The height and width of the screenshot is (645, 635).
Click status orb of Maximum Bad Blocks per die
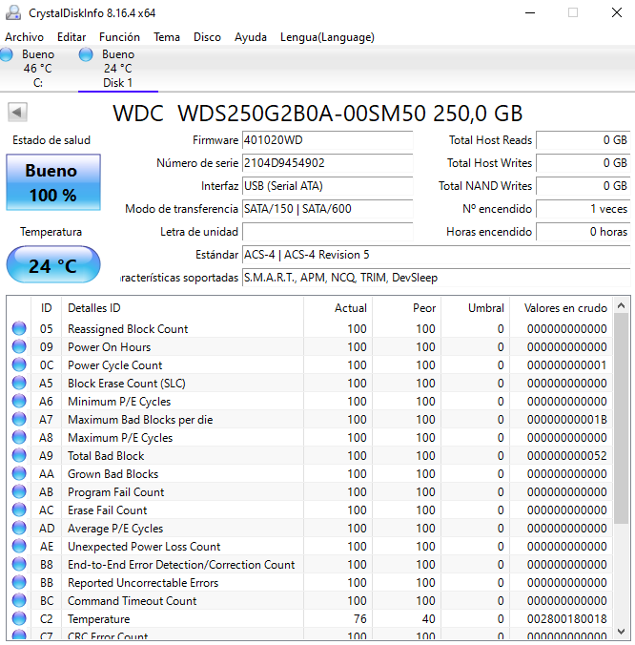click(19, 419)
